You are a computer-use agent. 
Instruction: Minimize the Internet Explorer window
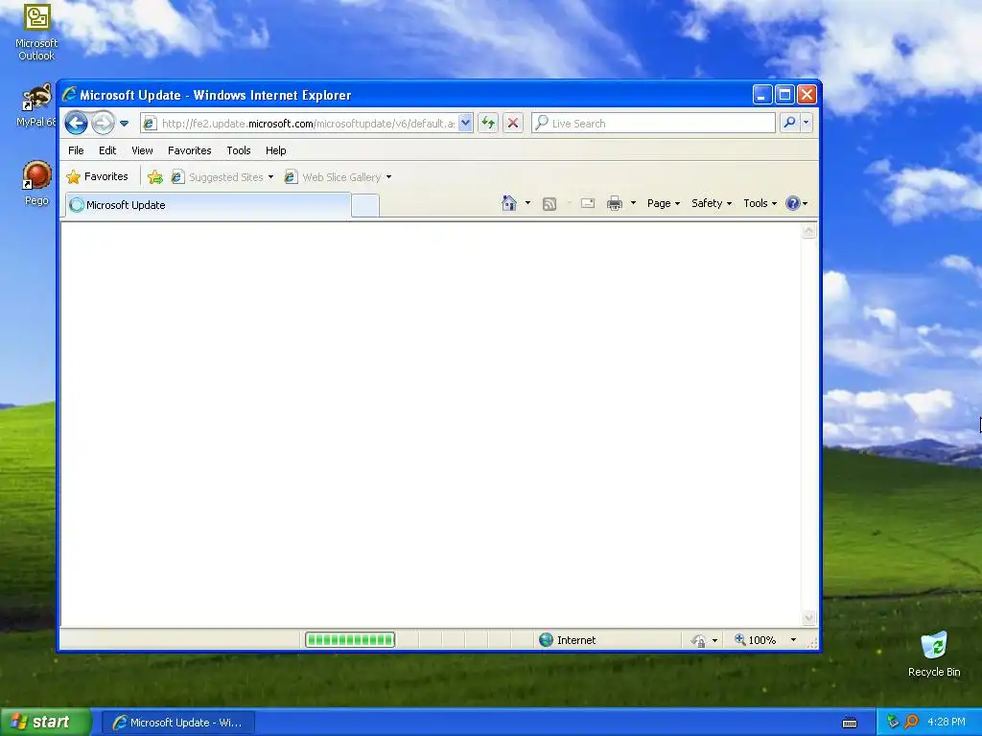tap(761, 95)
